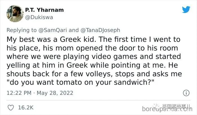Click the word 'Greek' in first line
This screenshot has height=115, width=197.
pyautogui.click(x=70, y=39)
